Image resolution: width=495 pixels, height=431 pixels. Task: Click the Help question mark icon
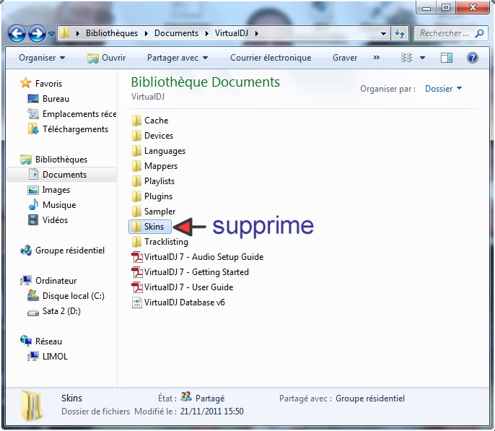coord(473,58)
